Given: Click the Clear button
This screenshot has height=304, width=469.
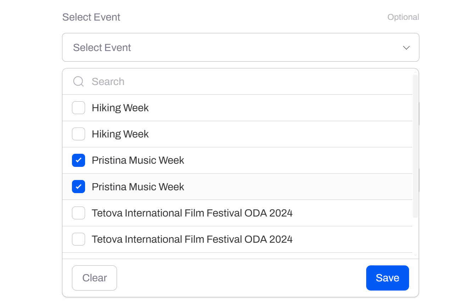Looking at the screenshot, I should (94, 278).
